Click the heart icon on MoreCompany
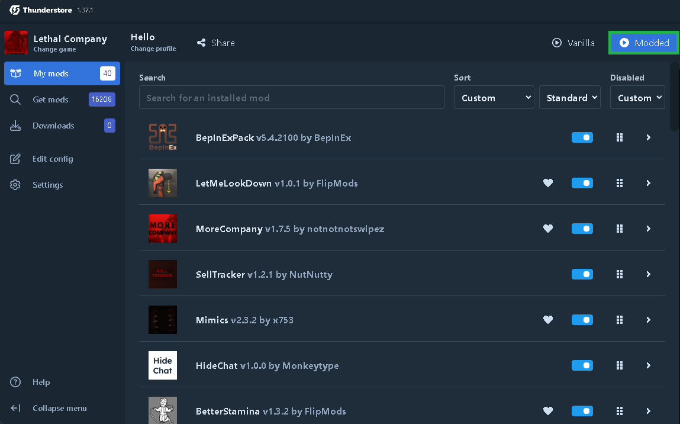 548,229
